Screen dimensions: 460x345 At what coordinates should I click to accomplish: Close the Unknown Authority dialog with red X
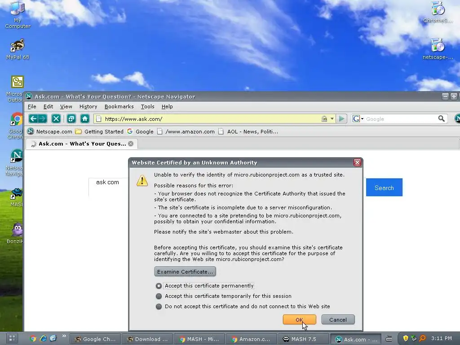tap(357, 163)
